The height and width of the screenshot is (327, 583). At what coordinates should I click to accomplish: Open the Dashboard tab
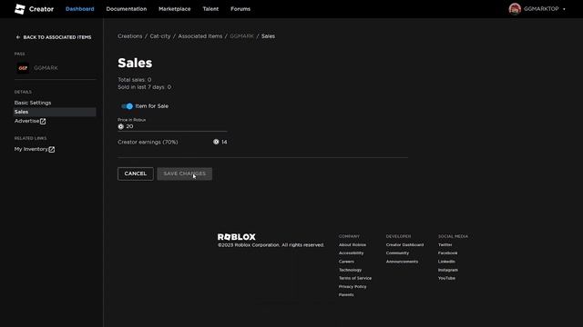(80, 9)
